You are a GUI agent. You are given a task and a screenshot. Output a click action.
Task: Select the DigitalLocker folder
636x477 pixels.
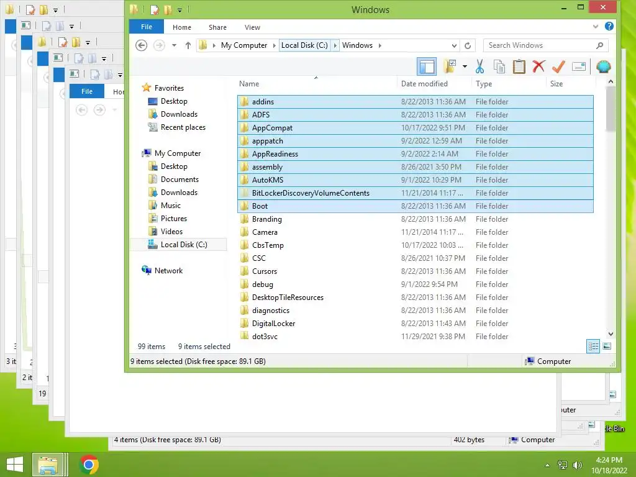click(x=416, y=323)
